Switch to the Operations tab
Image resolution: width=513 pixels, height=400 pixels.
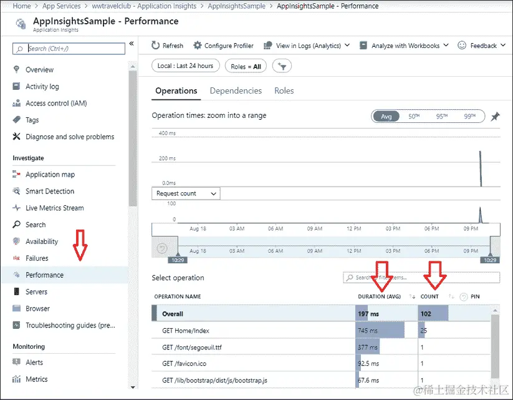[x=176, y=90]
